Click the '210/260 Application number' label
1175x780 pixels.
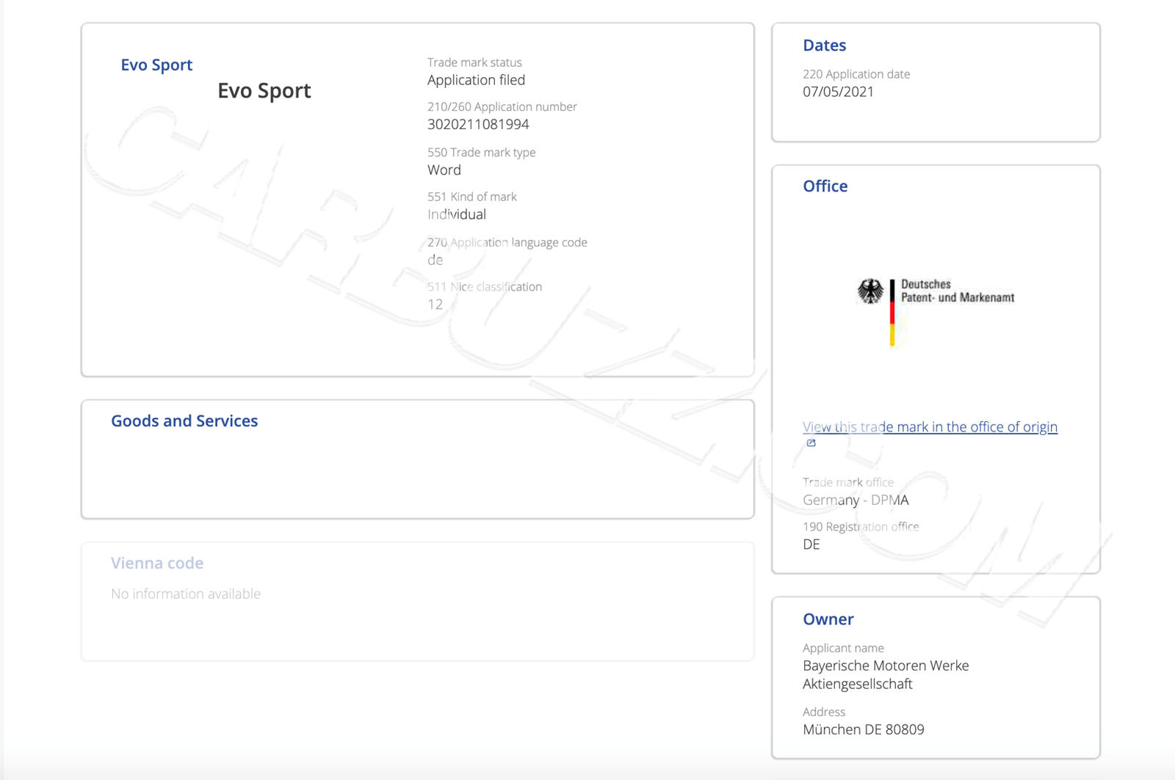[x=502, y=107]
